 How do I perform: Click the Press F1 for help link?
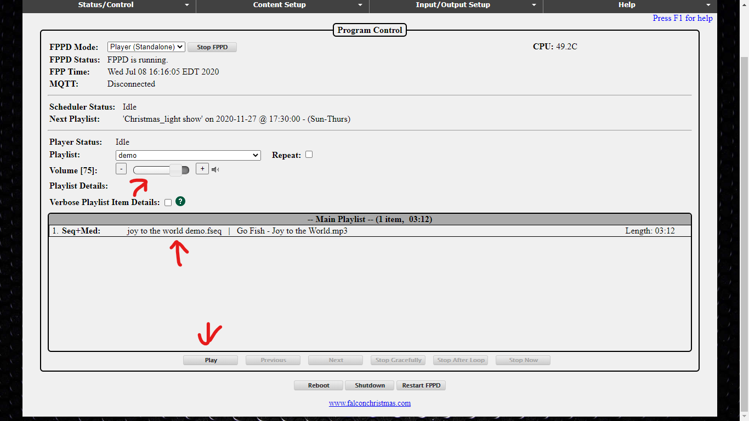tap(683, 18)
